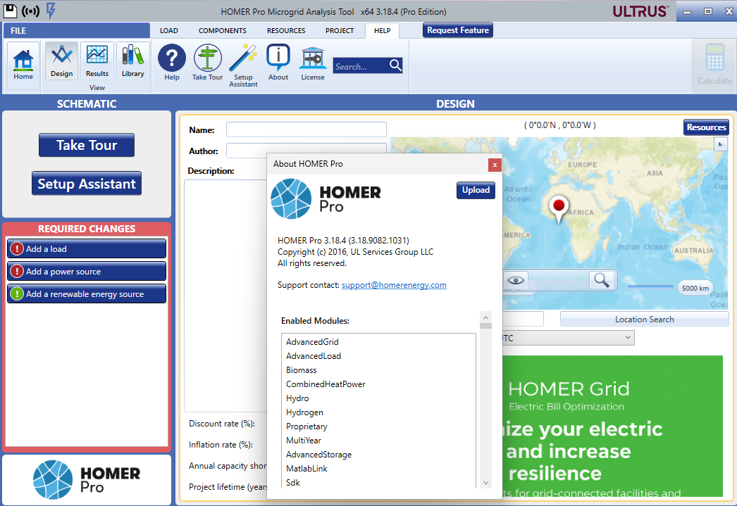Click the Upload button in About dialog
This screenshot has width=737, height=506.
[x=476, y=190]
